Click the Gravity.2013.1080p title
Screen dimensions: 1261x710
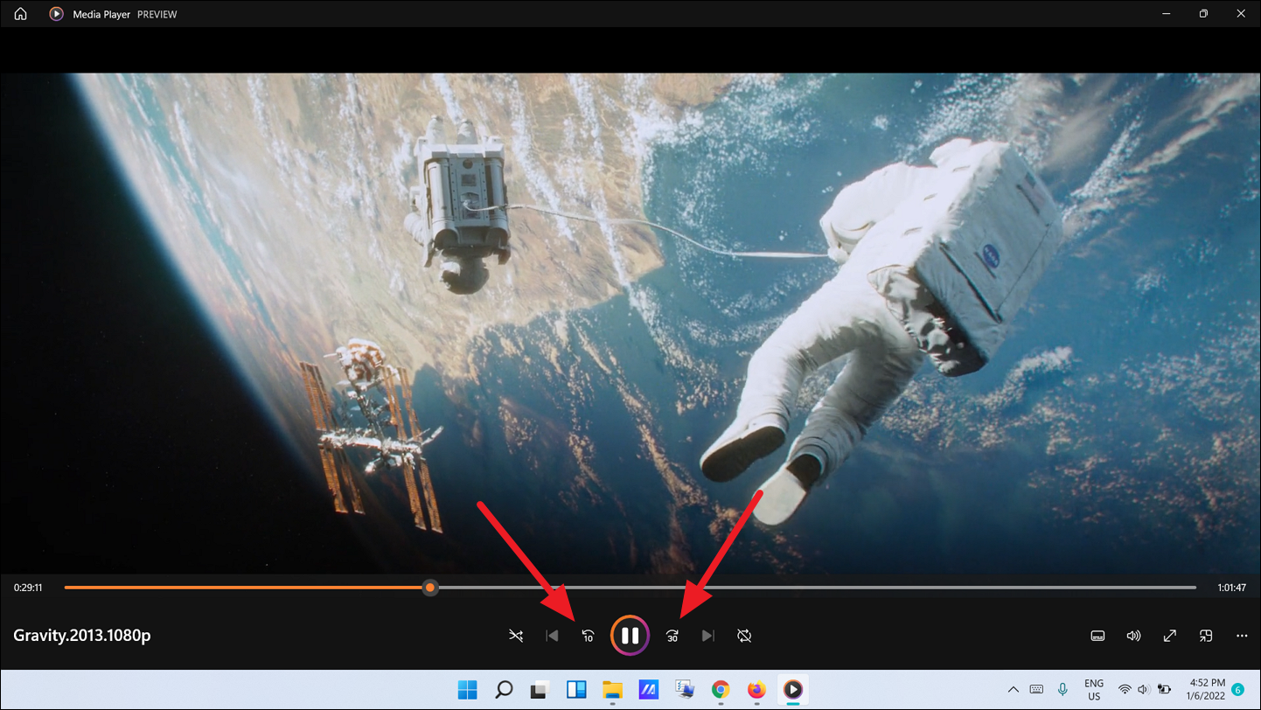[82, 636]
